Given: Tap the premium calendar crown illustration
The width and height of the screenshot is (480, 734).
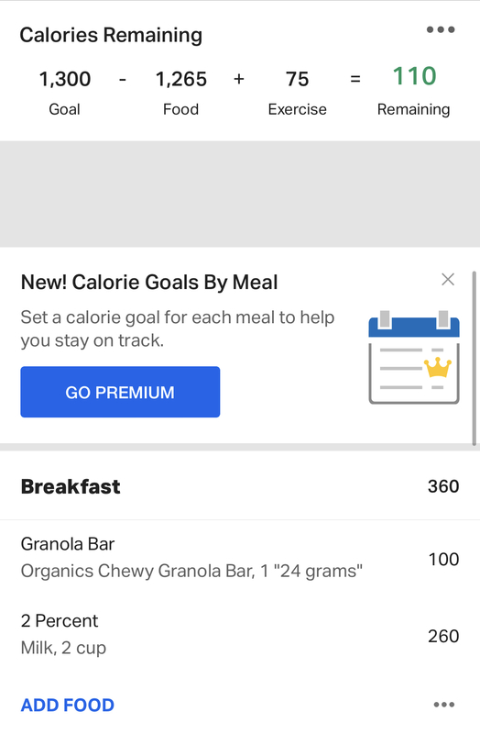Looking at the screenshot, I should point(414,357).
